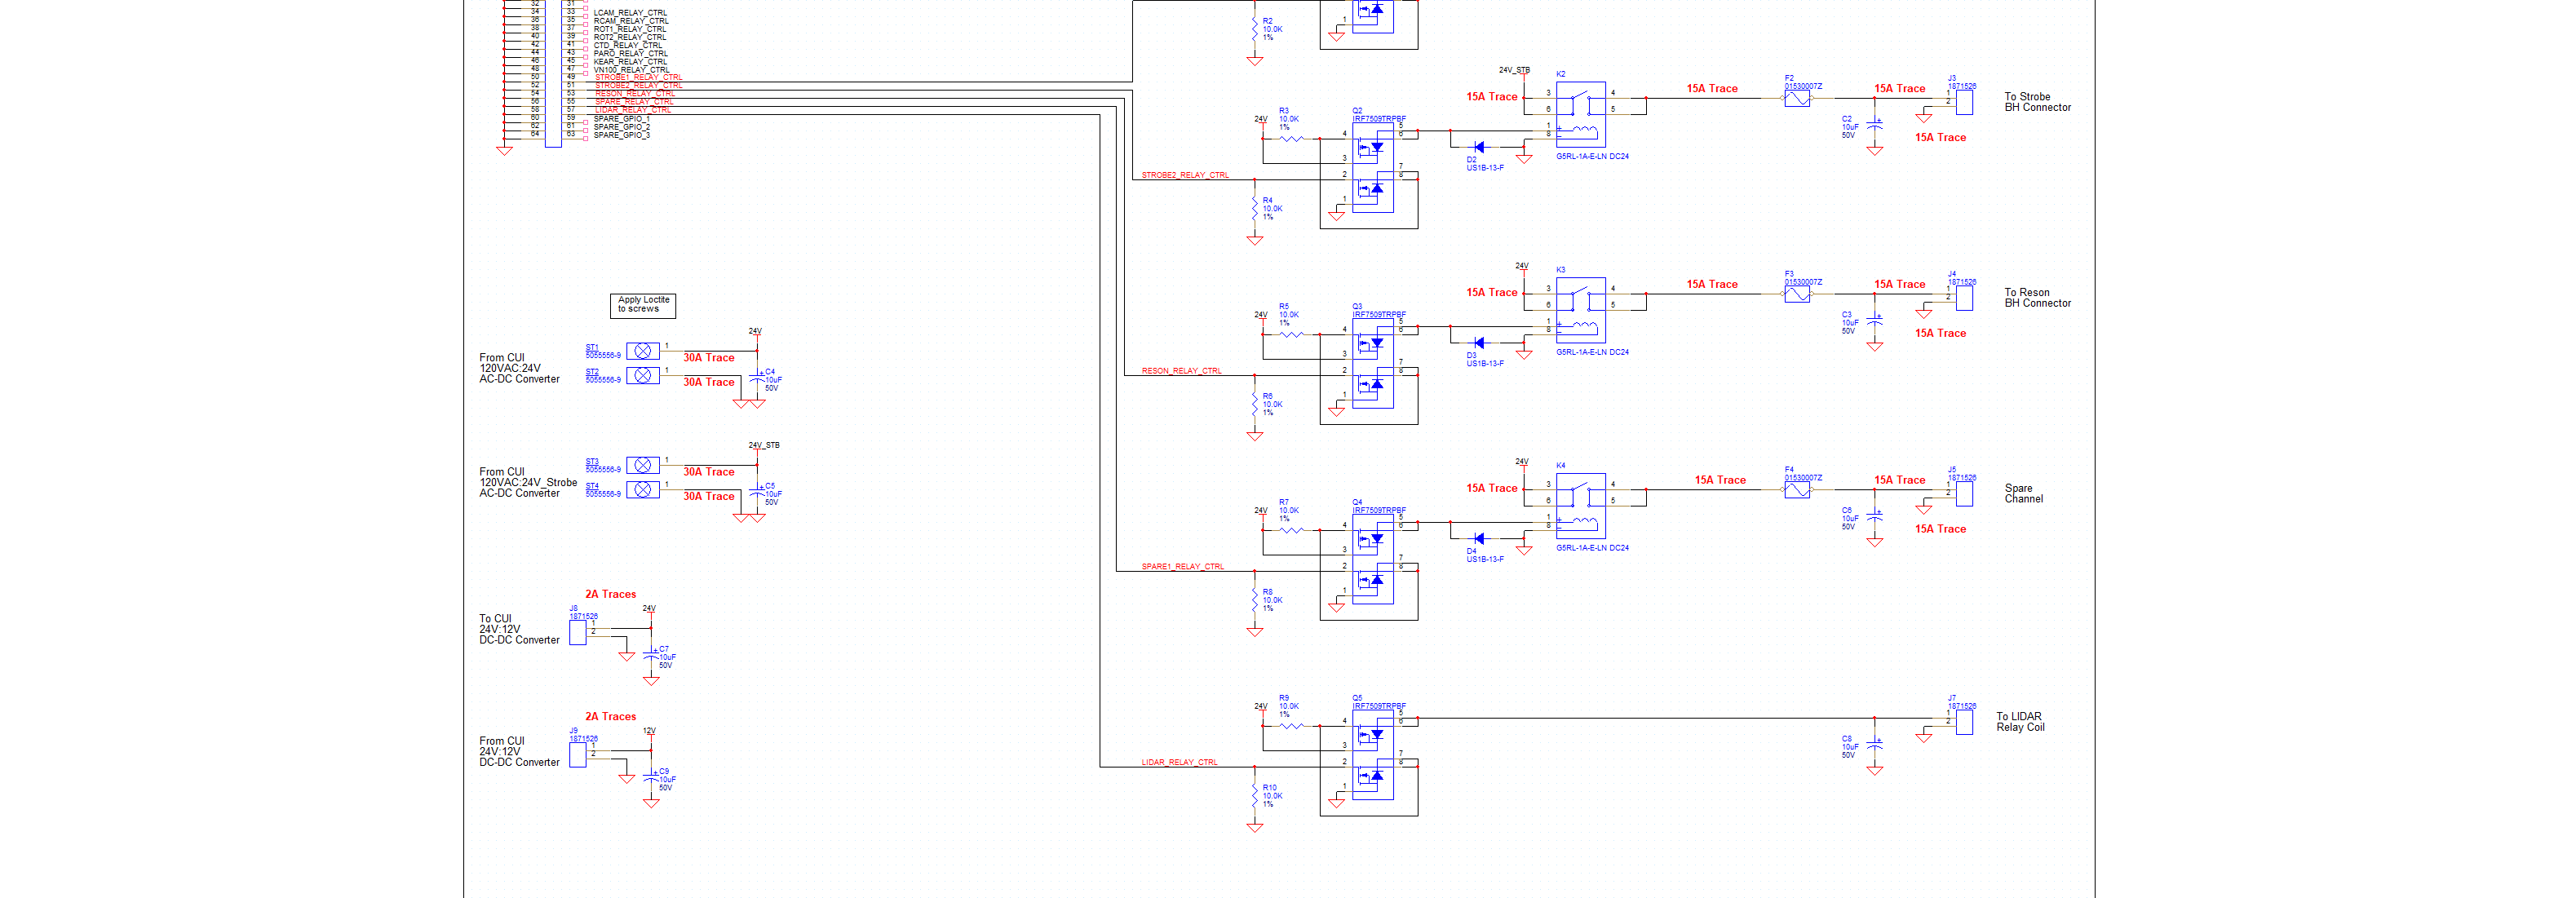Viewport: 2576px width, 898px height.
Task: Select resistor R4 symbol
Action: [x=1254, y=209]
